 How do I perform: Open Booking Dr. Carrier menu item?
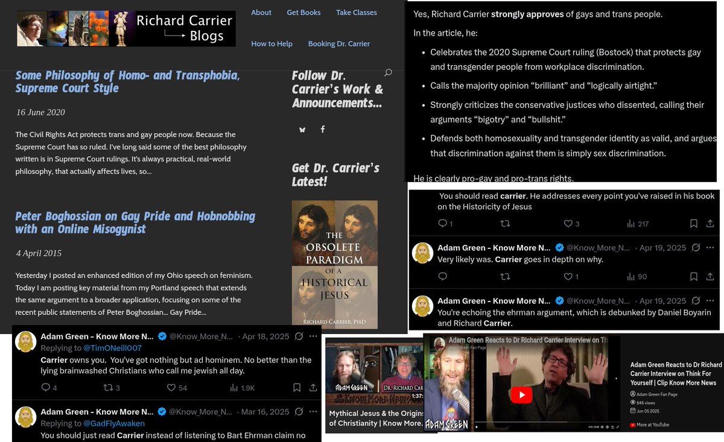pyautogui.click(x=339, y=44)
